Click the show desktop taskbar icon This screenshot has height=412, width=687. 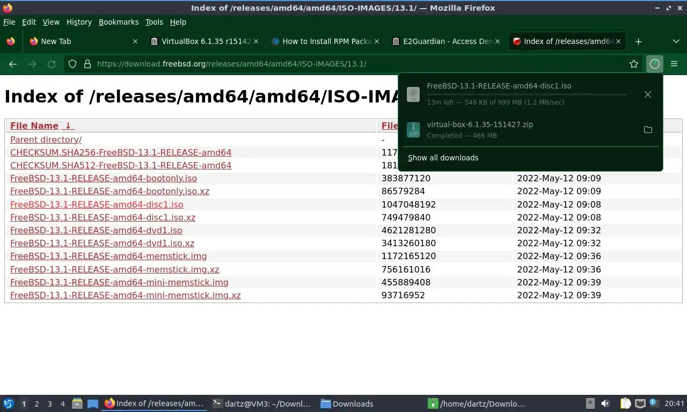tap(93, 403)
